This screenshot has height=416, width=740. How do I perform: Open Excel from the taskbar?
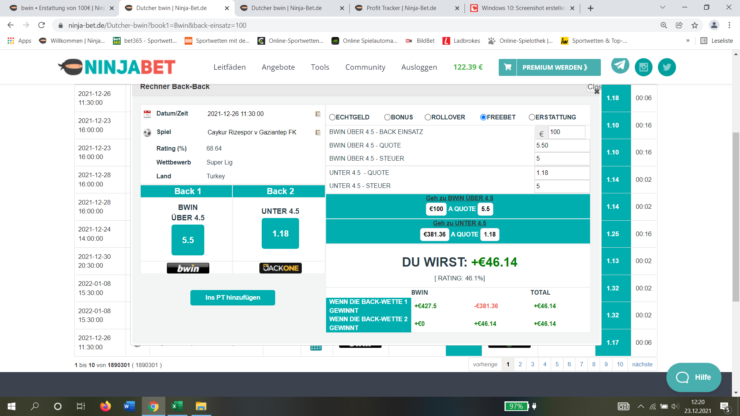[177, 406]
